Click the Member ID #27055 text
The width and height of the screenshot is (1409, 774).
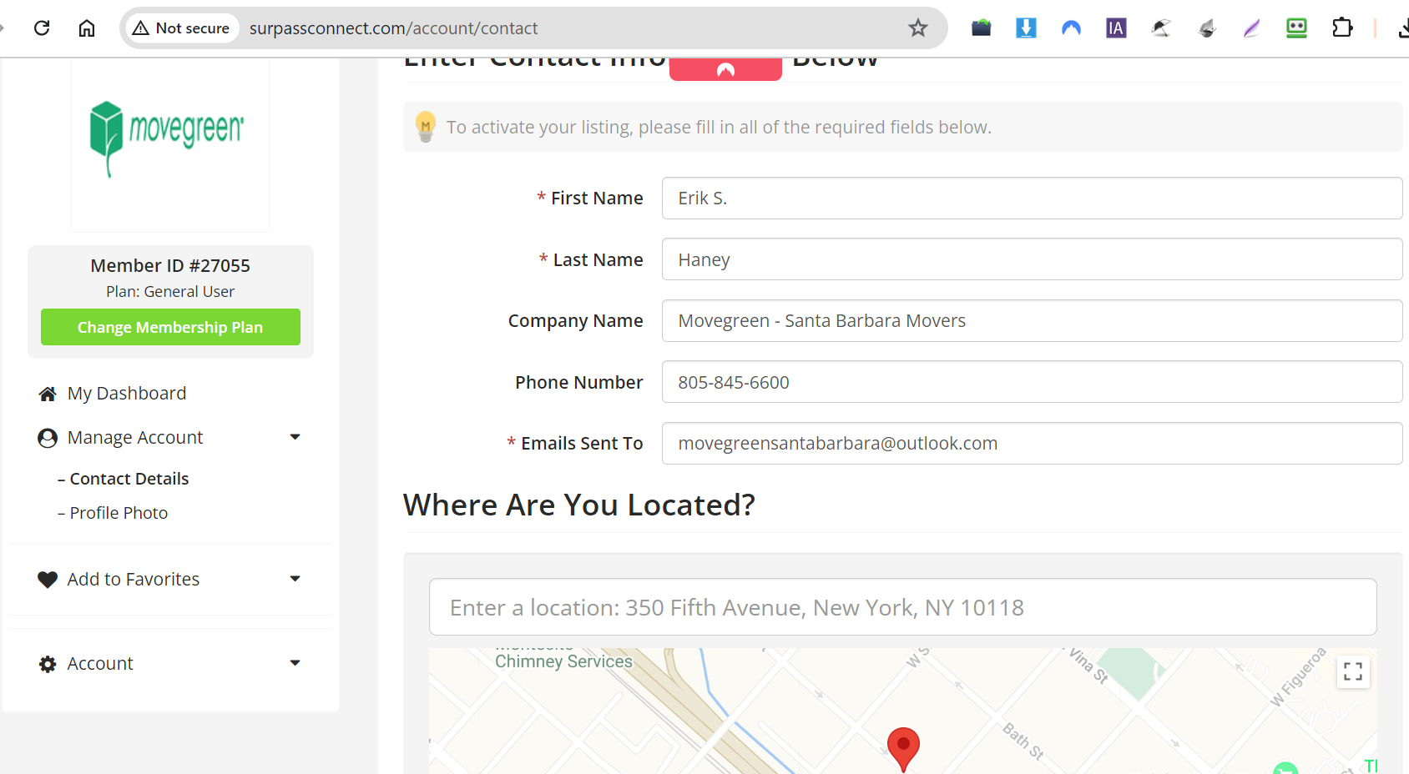point(170,266)
